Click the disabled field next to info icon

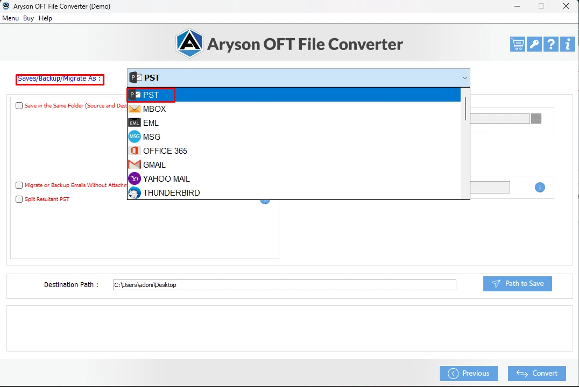(490, 188)
